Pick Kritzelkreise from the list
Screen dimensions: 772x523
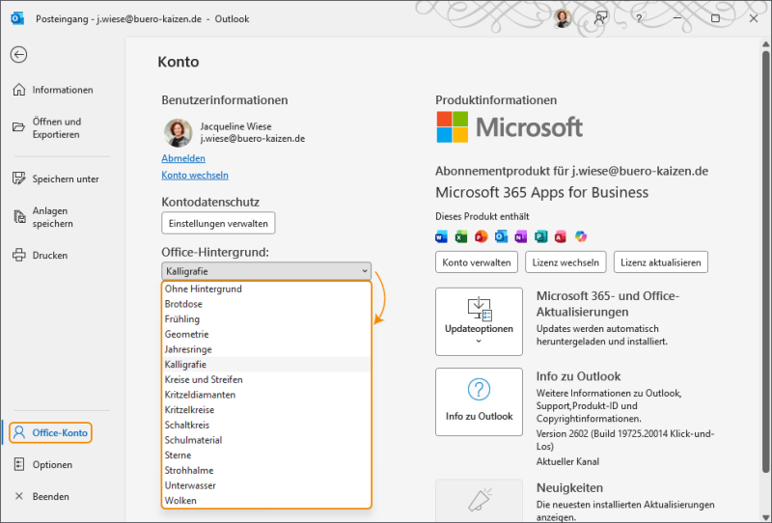(x=266, y=410)
